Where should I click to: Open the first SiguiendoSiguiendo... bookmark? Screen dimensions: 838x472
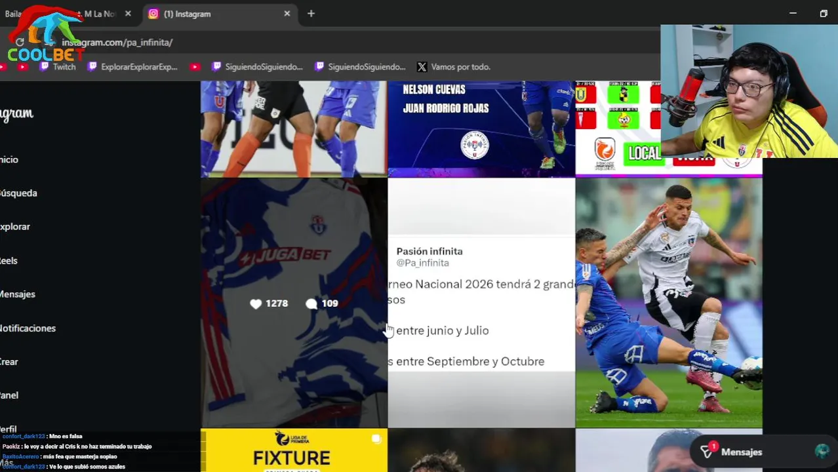pyautogui.click(x=257, y=67)
